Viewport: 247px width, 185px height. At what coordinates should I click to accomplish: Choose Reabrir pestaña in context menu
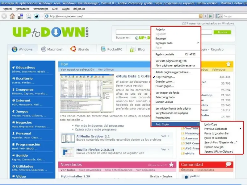175,54
